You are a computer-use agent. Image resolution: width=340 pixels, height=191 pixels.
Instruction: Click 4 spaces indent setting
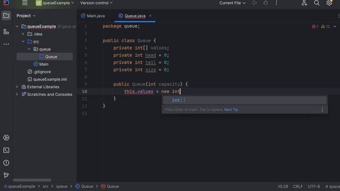point(333,186)
